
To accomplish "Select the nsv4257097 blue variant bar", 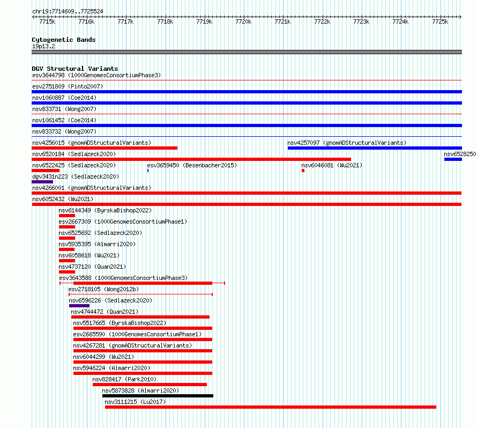I will [375, 148].
